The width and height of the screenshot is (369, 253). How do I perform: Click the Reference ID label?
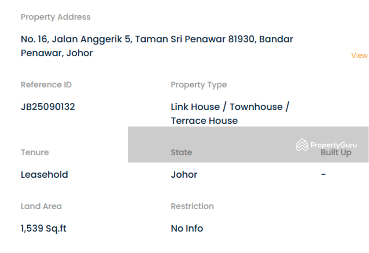[x=46, y=84]
